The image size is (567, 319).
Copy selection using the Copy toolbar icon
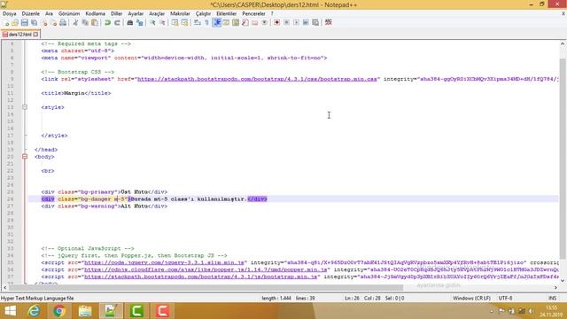click(85, 22)
